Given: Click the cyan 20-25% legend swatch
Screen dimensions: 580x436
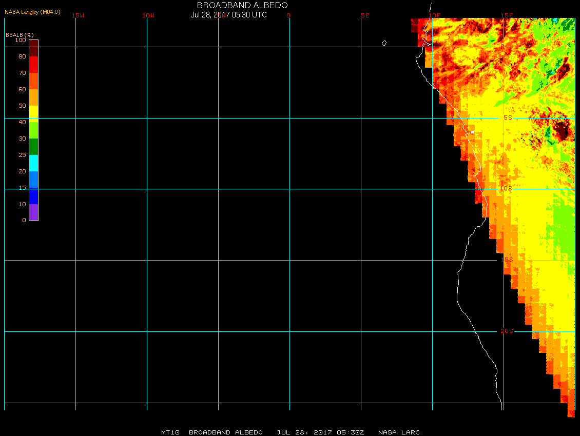Looking at the screenshot, I should pos(33,163).
